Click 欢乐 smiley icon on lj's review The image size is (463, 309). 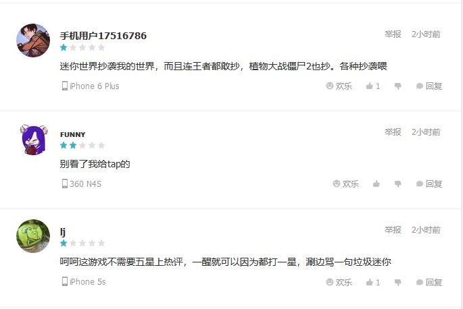click(x=330, y=282)
